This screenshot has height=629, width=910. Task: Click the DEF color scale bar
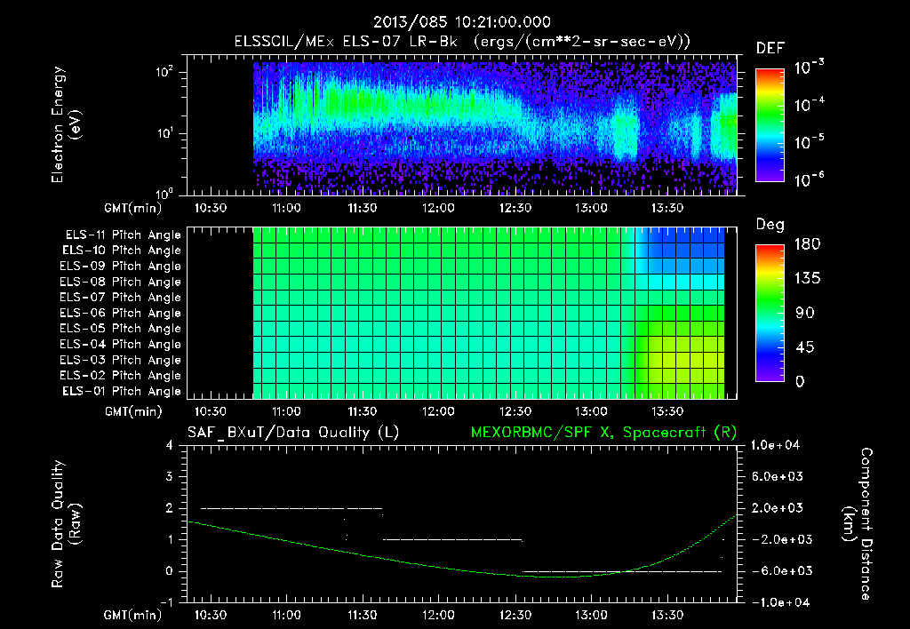click(x=770, y=125)
